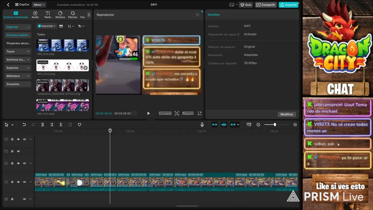Expand the Espacios section
373x210 pixels.
(x=18, y=68)
